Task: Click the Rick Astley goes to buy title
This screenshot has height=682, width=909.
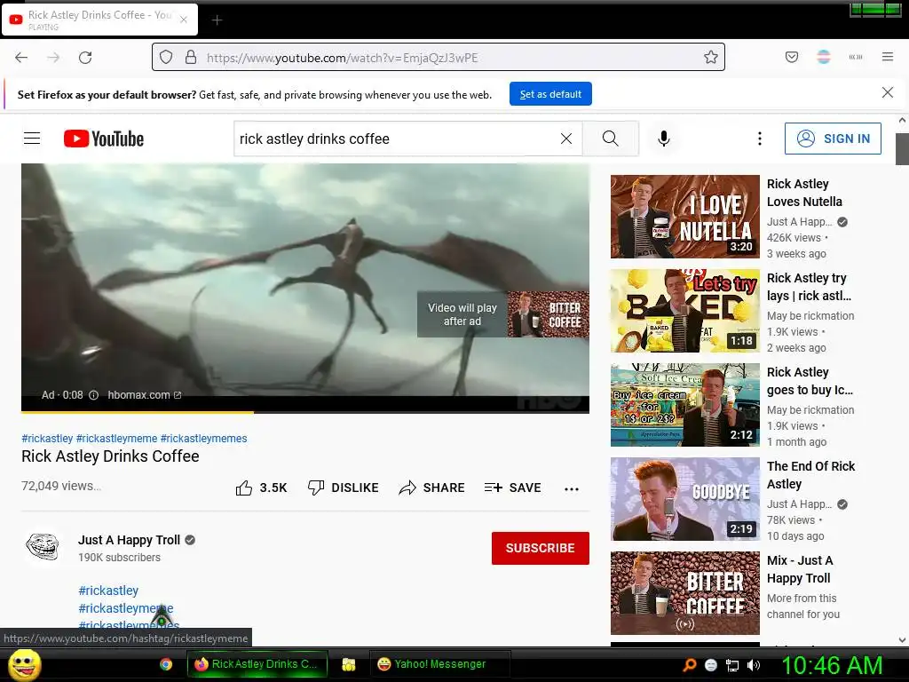Action: coord(810,381)
